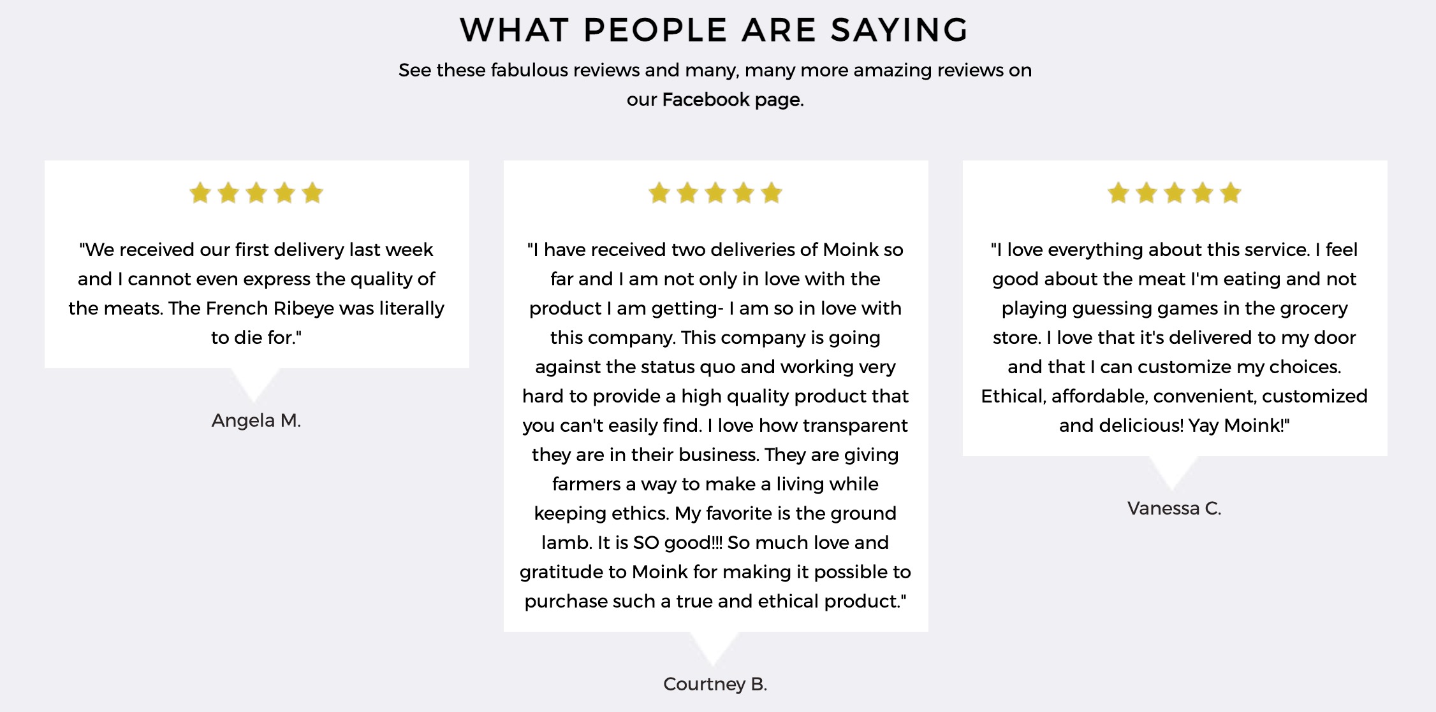
Task: Click last star in Vanessa's review
Action: tap(1231, 192)
